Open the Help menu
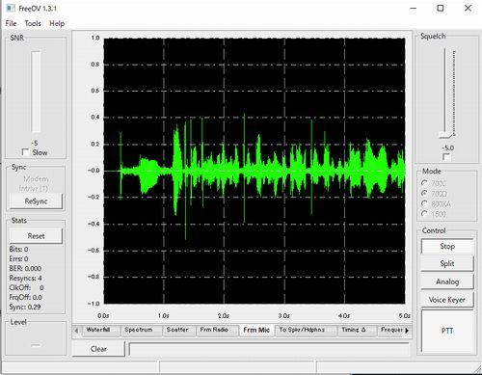 (x=57, y=23)
